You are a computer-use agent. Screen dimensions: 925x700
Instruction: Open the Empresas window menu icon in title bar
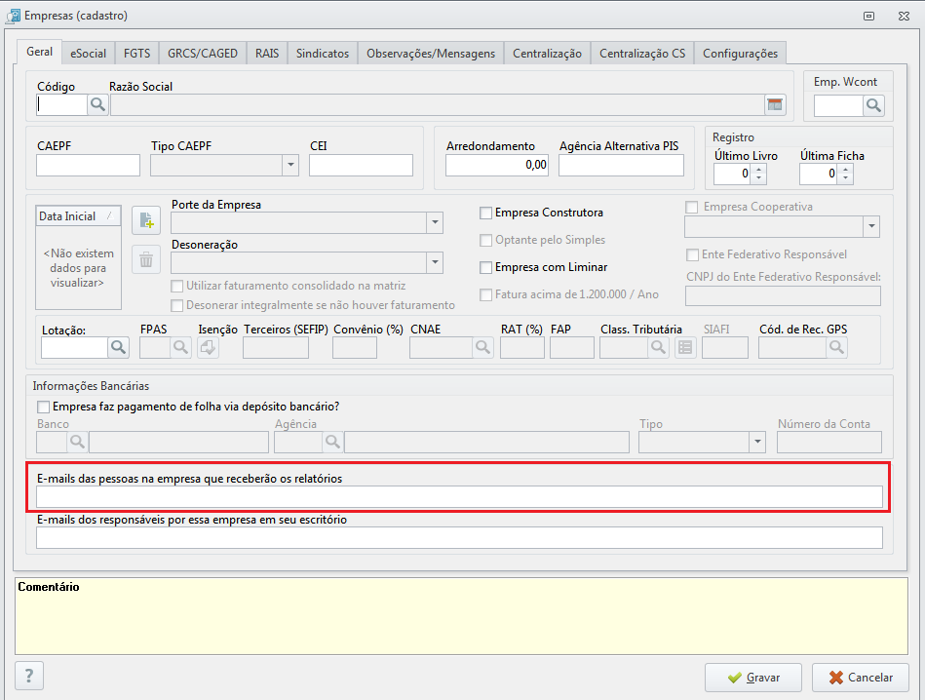coord(13,16)
